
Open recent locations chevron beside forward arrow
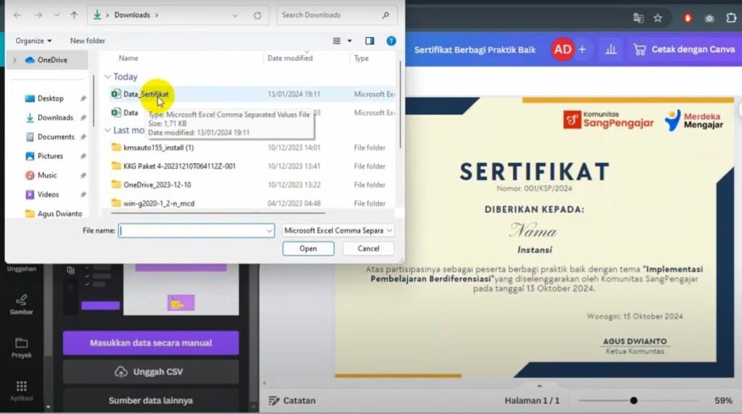57,15
